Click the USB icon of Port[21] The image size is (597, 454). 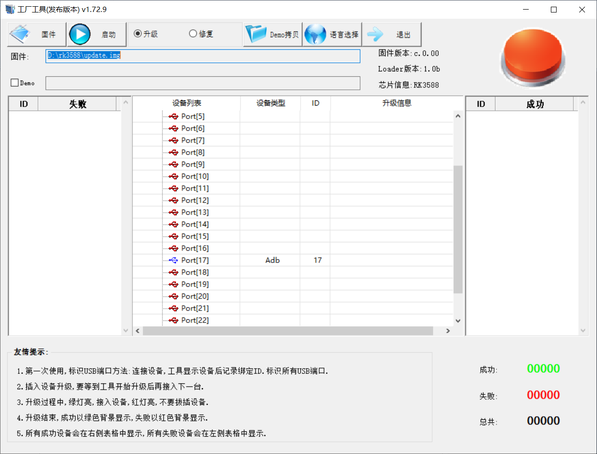(x=174, y=308)
